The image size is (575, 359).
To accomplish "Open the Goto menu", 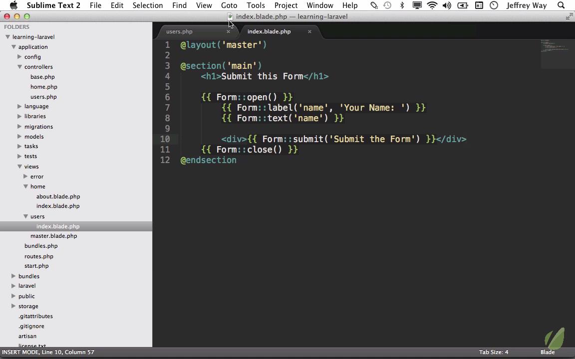I will coord(229,5).
